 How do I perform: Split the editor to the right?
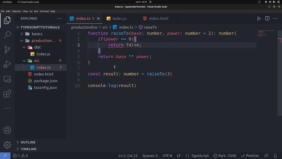[267, 19]
